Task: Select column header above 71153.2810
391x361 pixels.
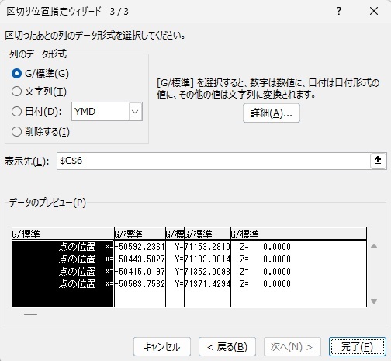Action: (207, 234)
